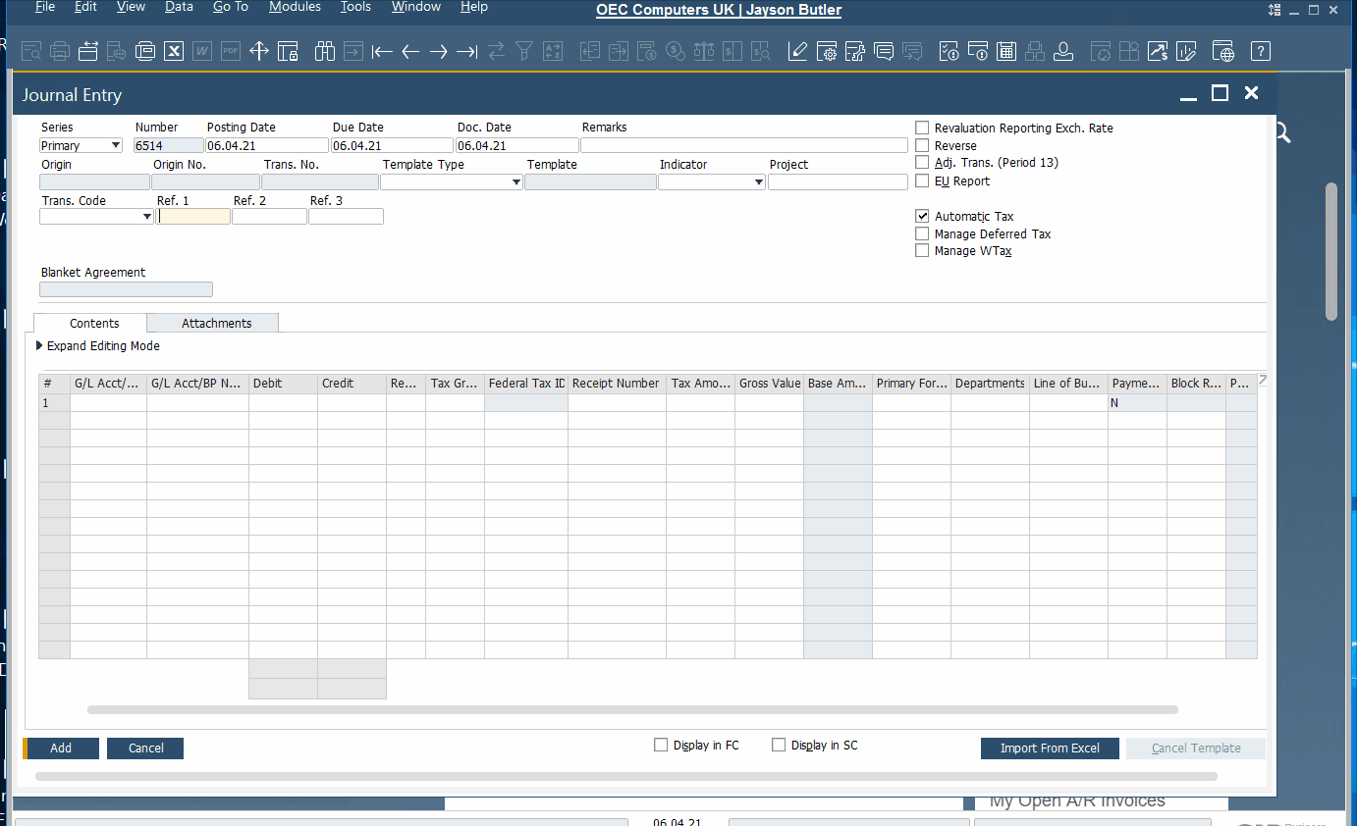Click the Export to Excel toolbar icon
Viewport: 1357px width, 826px height.
(174, 52)
